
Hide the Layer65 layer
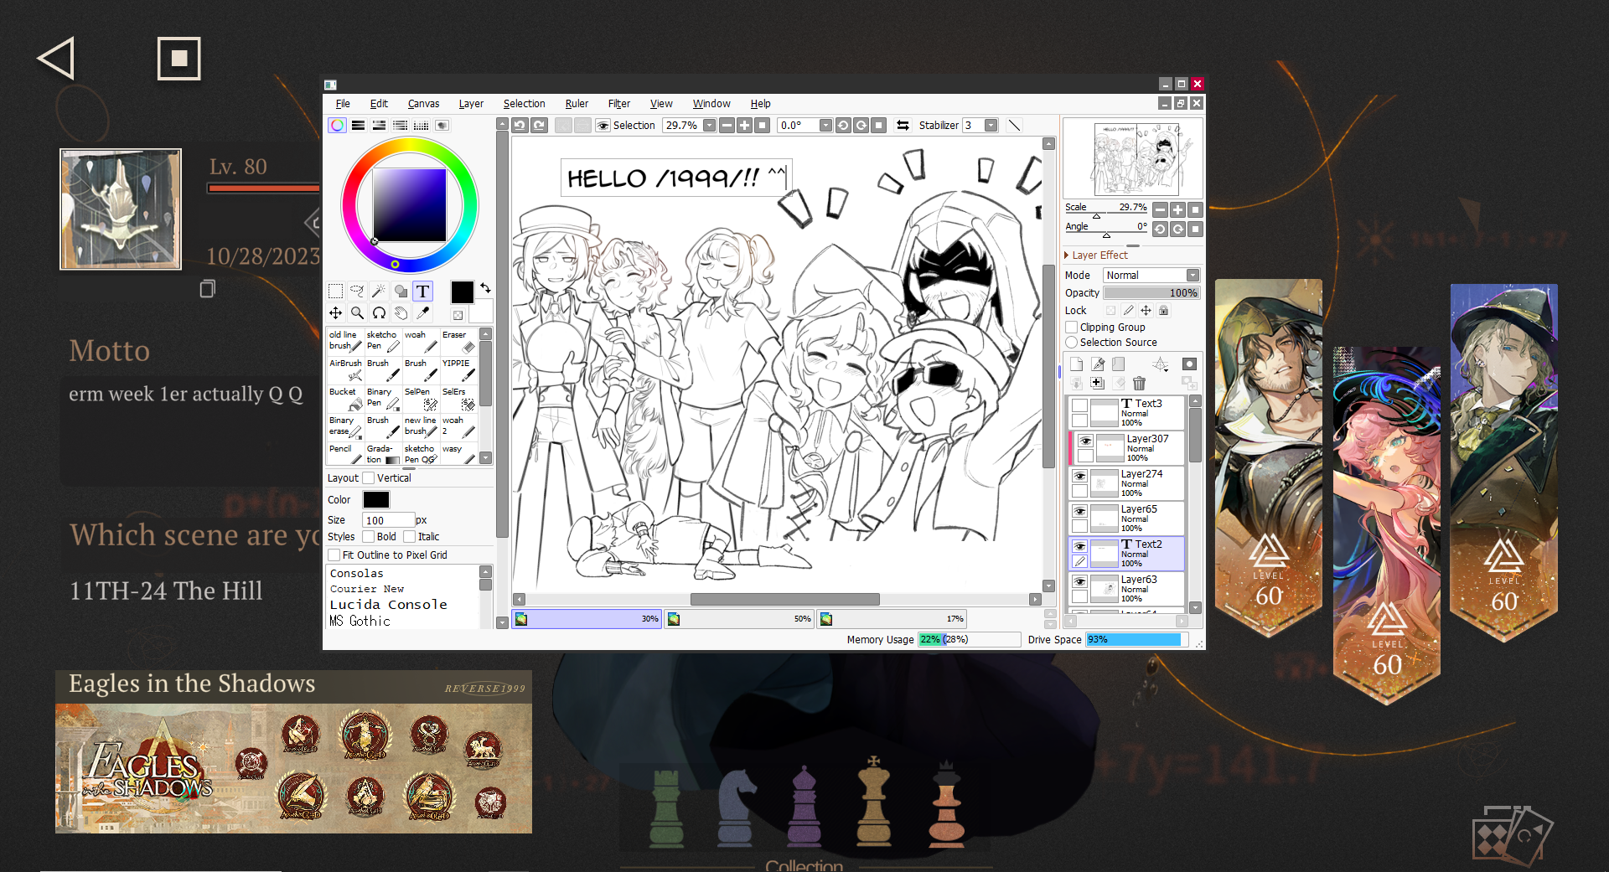point(1080,511)
